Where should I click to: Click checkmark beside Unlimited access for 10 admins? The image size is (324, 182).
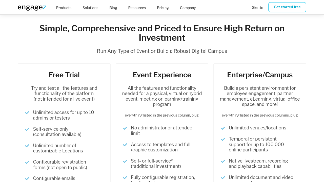[27, 113]
